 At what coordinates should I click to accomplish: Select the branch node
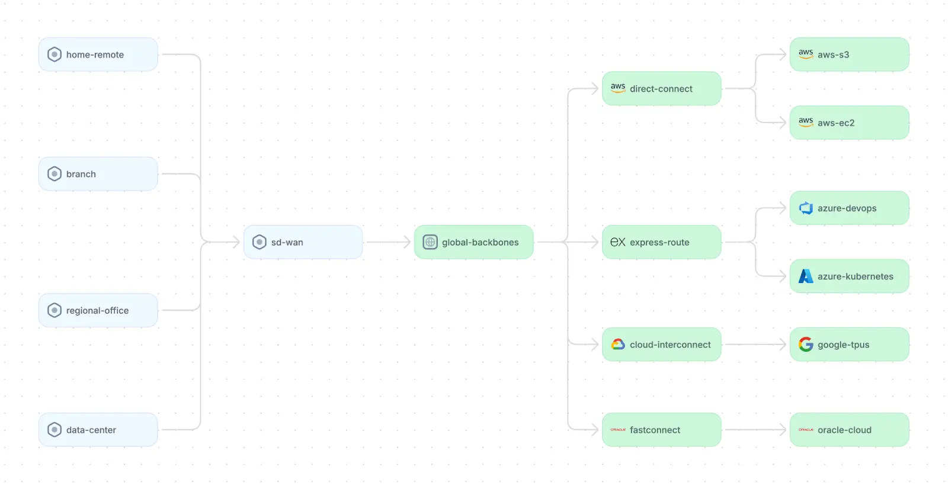click(98, 174)
